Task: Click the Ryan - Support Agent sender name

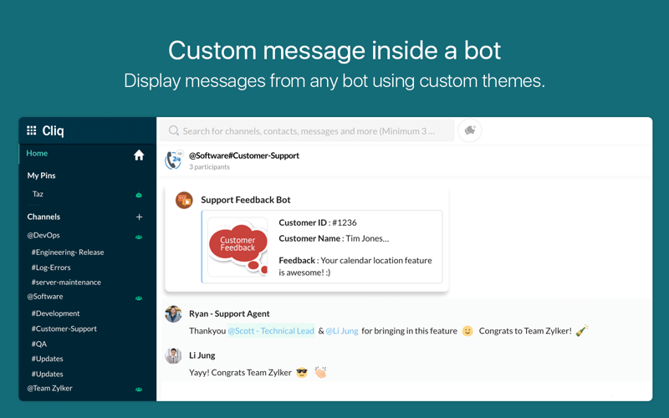Action: [x=229, y=313]
